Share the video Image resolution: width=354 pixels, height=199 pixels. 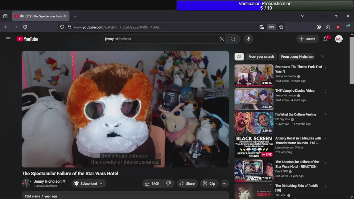tap(187, 184)
